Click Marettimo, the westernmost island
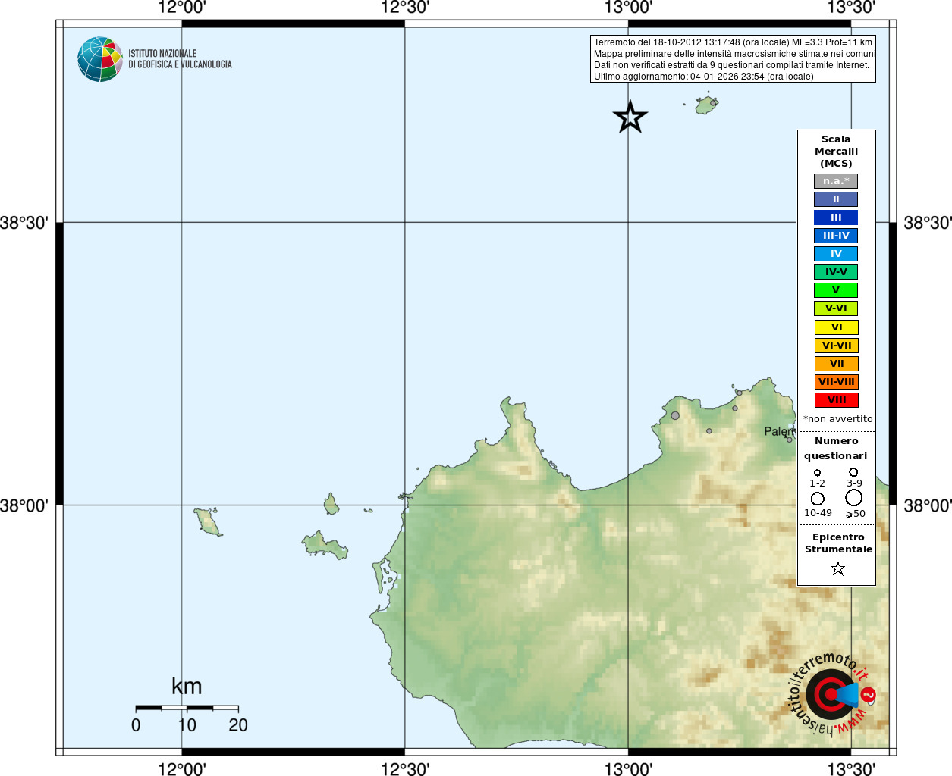Viewport: 952px width, 776px height. tap(206, 521)
